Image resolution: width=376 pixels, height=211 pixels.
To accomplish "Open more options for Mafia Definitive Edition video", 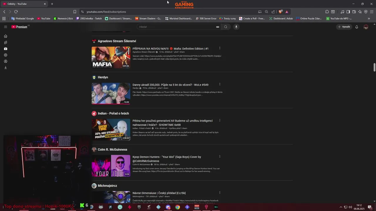I will click(220, 48).
